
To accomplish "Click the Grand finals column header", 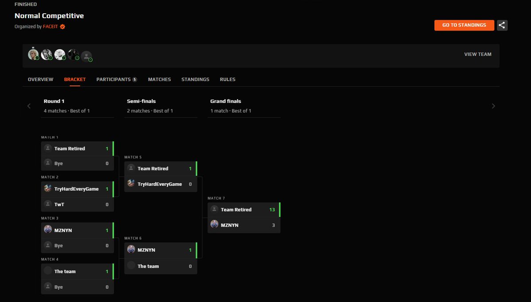I will coord(225,101).
